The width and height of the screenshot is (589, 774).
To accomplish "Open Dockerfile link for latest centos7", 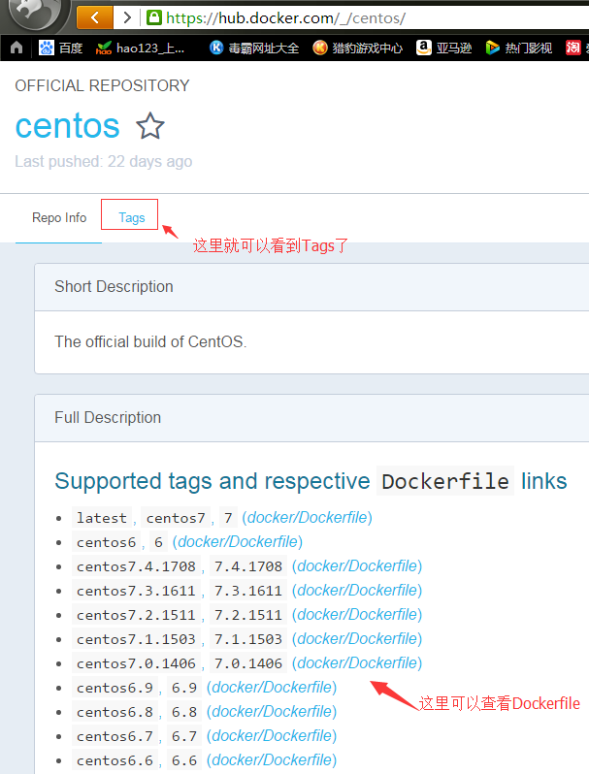I will click(x=307, y=518).
